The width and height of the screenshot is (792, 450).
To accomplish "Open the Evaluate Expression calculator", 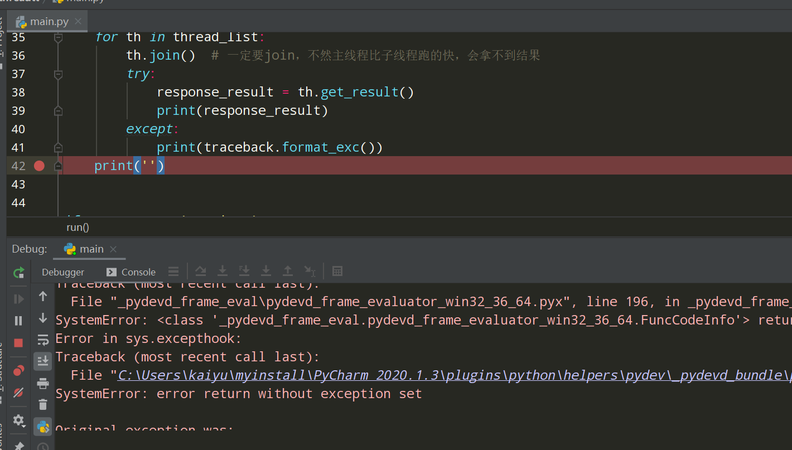I will pos(337,271).
